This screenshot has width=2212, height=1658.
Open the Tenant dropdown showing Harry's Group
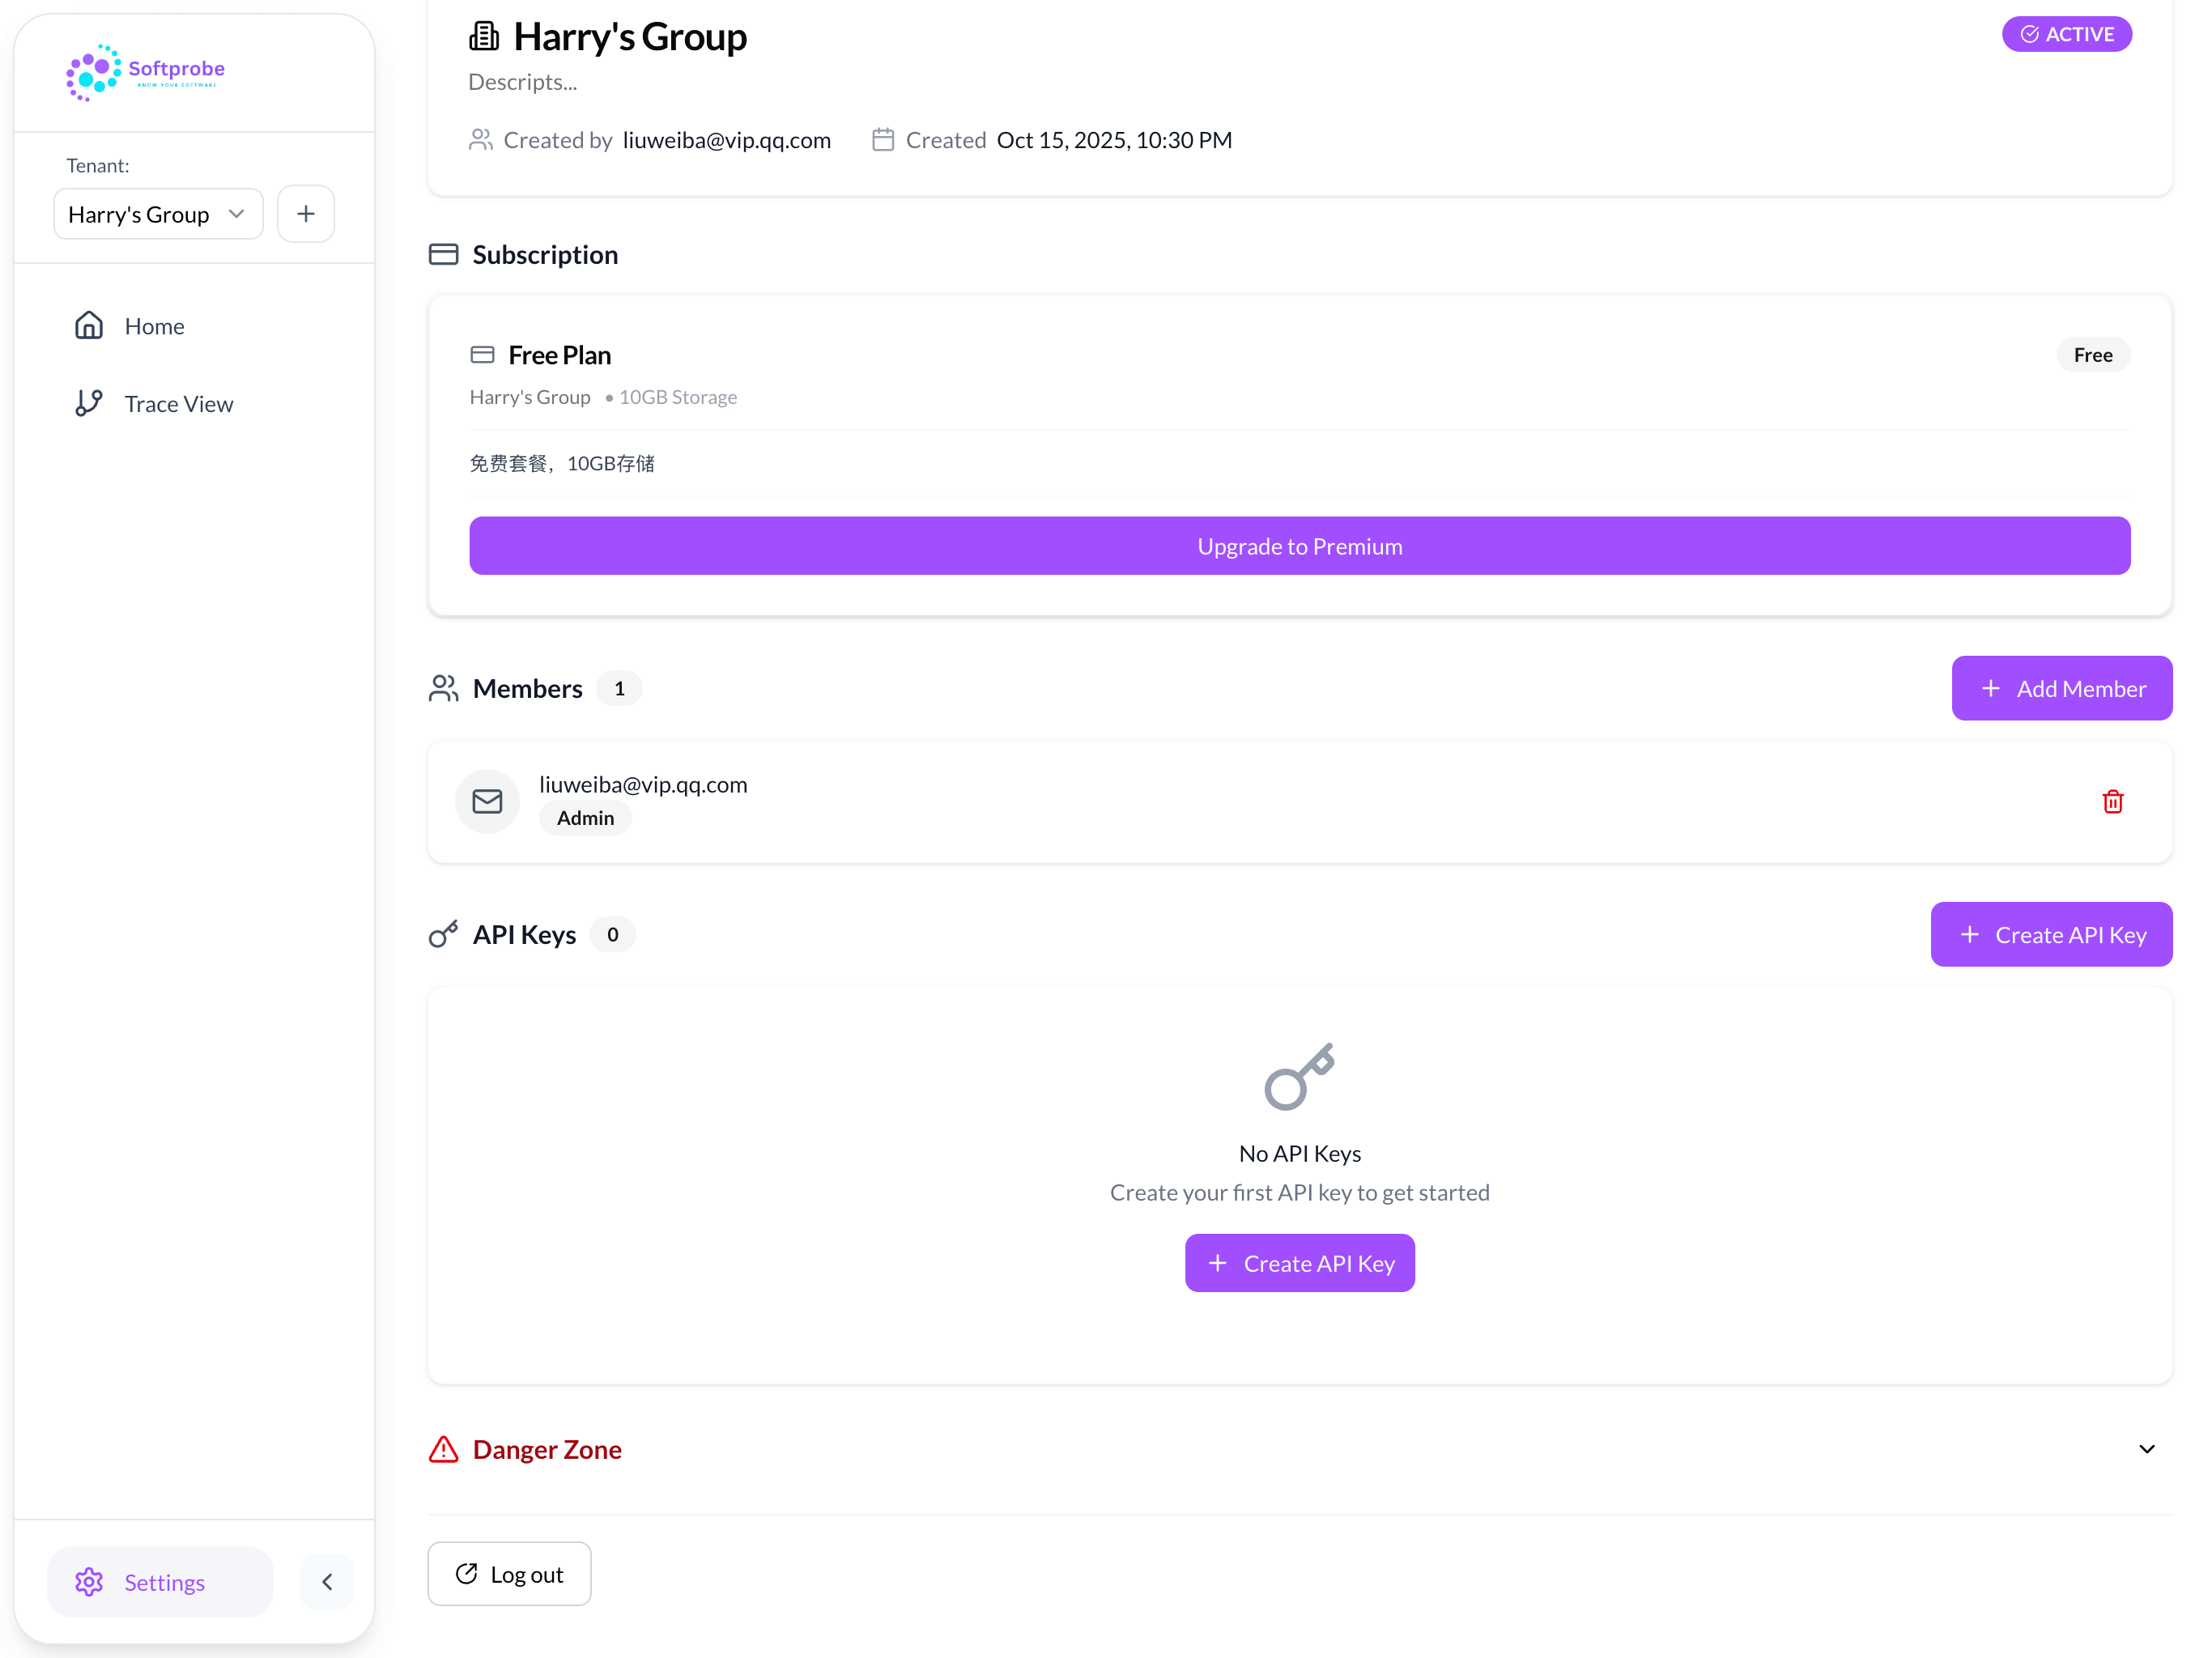click(x=158, y=214)
